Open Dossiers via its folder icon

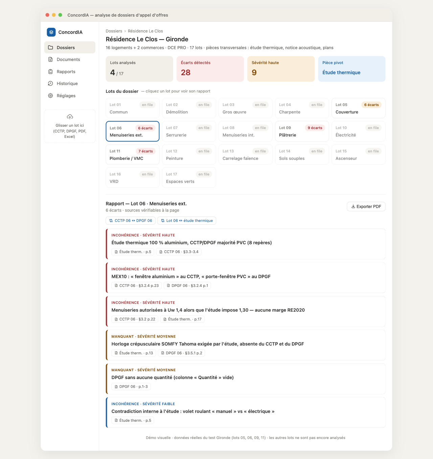tap(50, 47)
